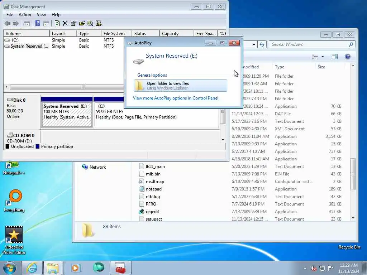Toggle the Explorer preview pane icon
Viewport: 367px width, 275px height.
[335, 57]
